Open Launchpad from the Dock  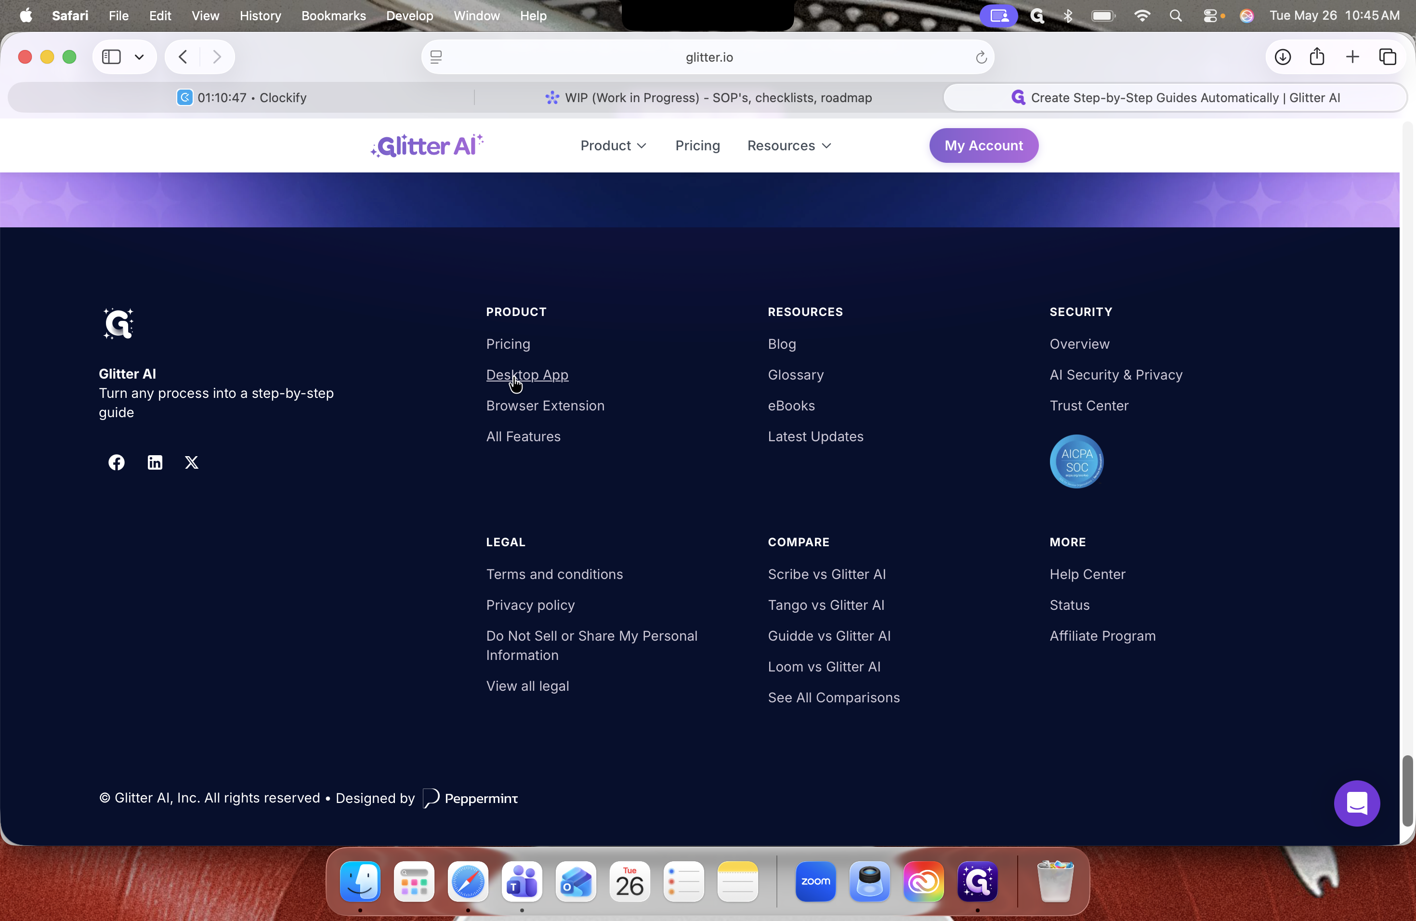414,881
